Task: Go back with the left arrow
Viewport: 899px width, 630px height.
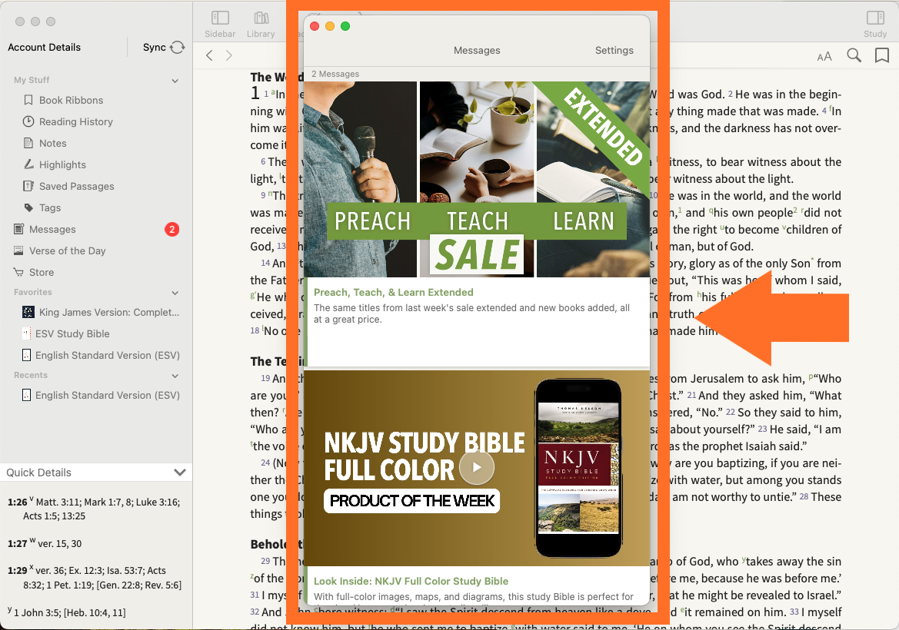Action: 209,55
